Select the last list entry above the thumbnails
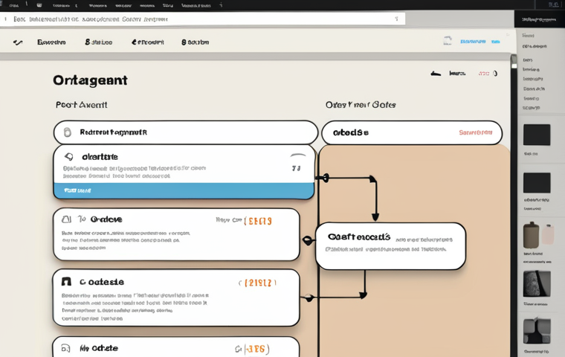This screenshot has width=565, height=357. pyautogui.click(x=531, y=108)
